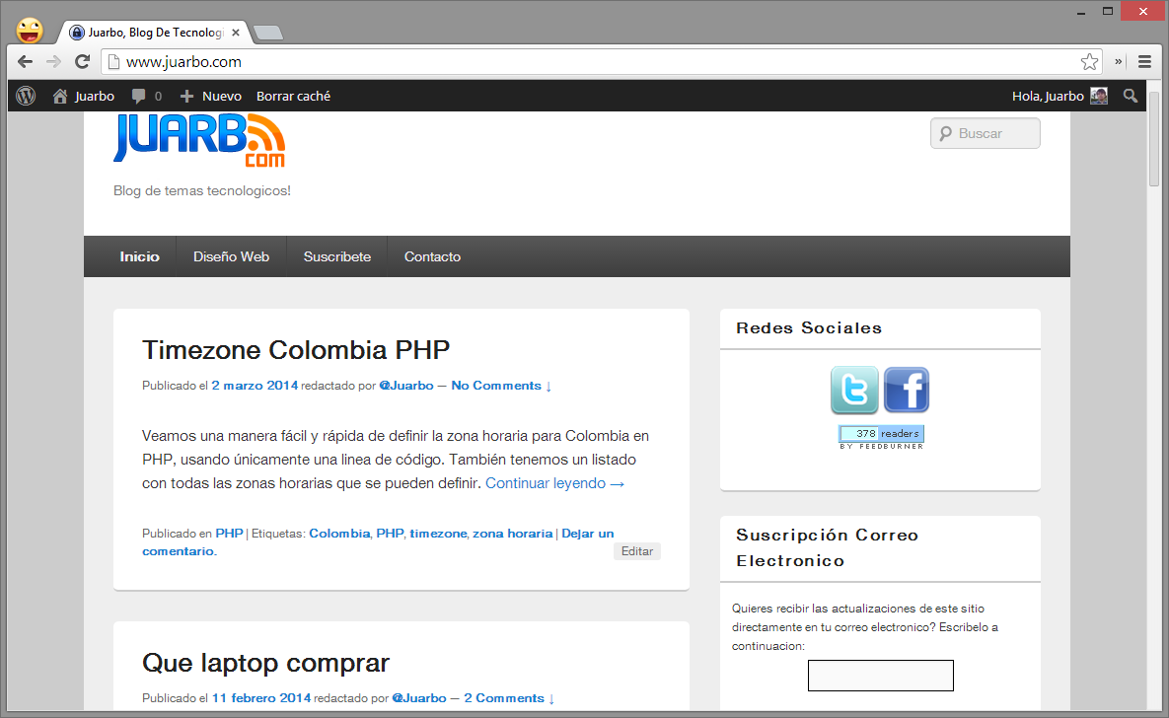Click the Twitter icon under Redes Sociales

click(854, 390)
